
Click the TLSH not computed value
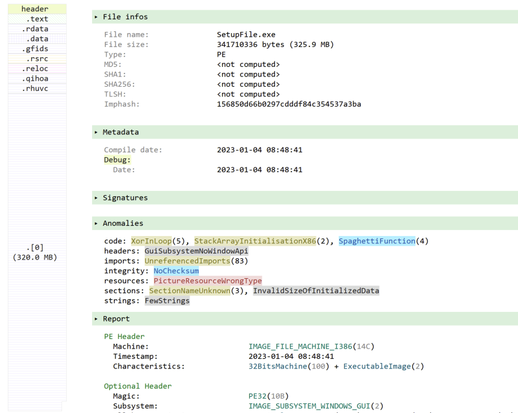[248, 95]
